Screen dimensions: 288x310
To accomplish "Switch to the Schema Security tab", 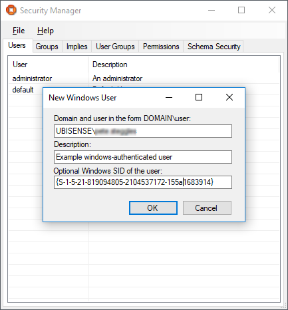I will [x=214, y=47].
